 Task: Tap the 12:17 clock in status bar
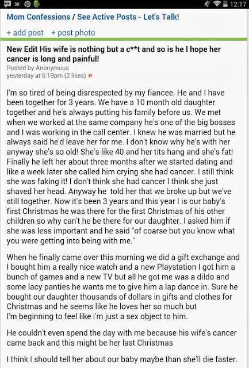coord(238,4)
